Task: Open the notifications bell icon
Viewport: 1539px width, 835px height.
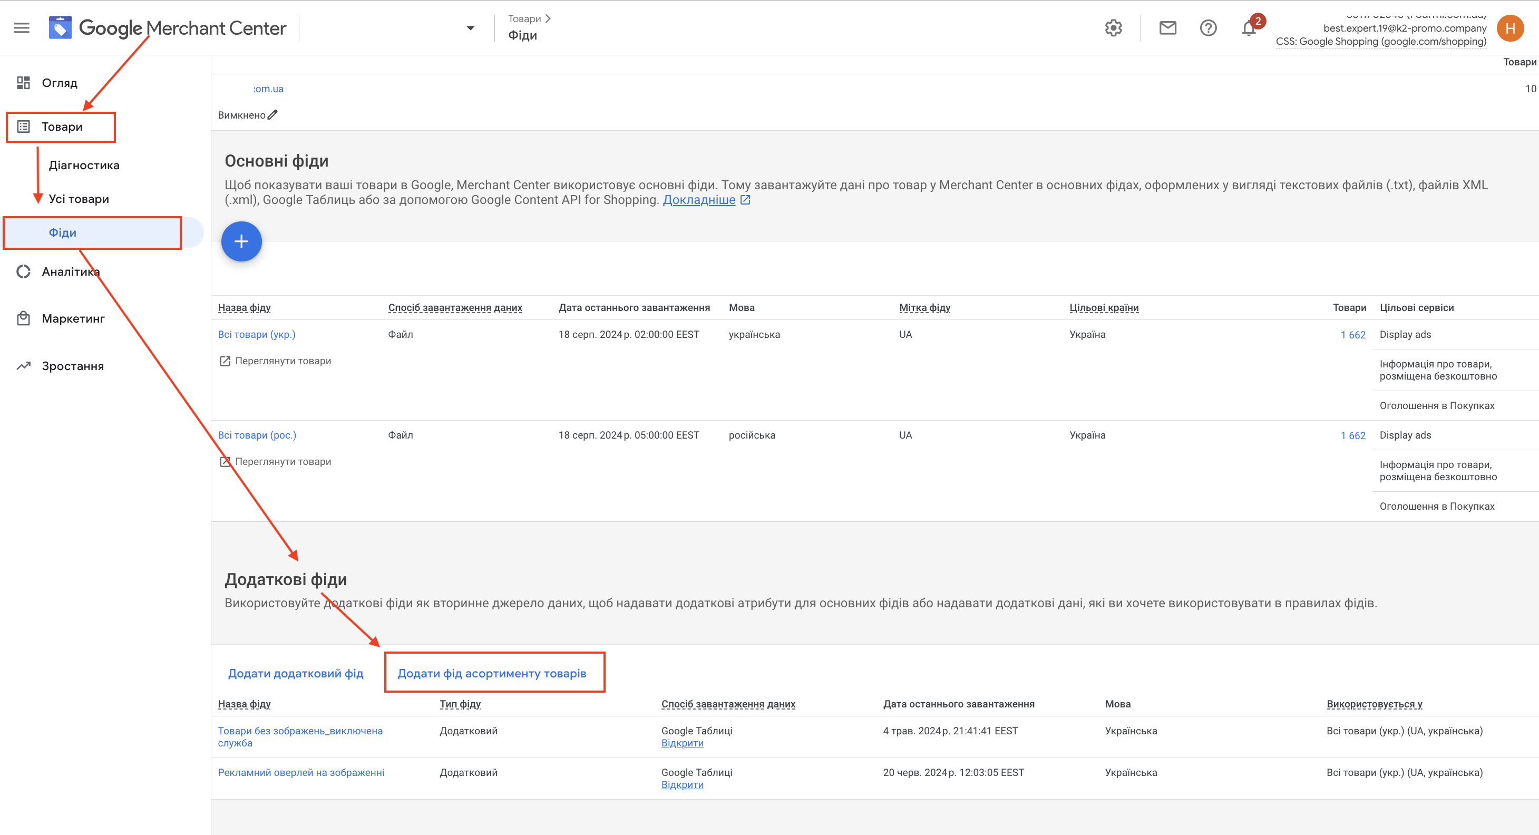Action: pyautogui.click(x=1249, y=28)
